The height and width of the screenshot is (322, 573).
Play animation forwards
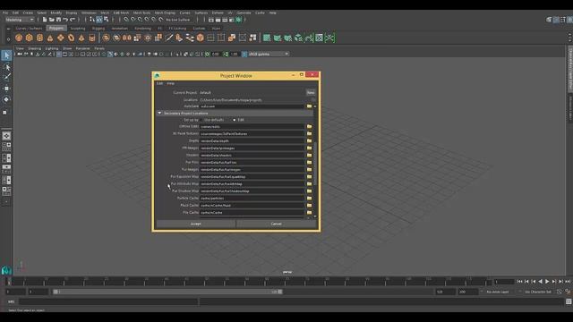click(x=547, y=282)
